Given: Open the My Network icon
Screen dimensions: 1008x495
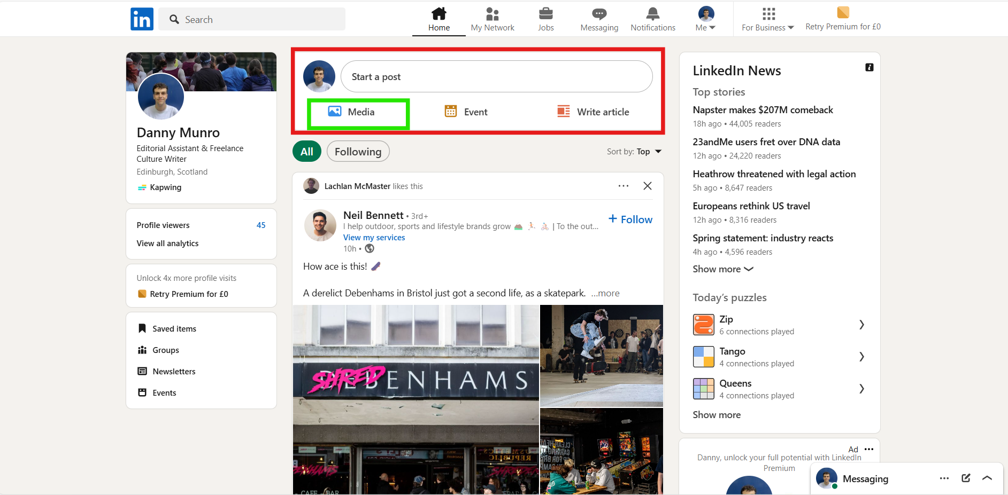Looking at the screenshot, I should coord(492,13).
